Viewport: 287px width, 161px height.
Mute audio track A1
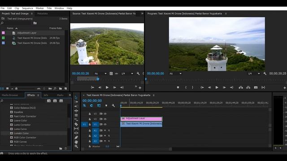coord(105,131)
